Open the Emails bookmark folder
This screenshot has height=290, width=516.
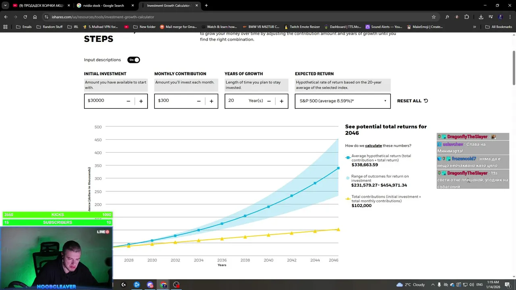click(x=23, y=27)
